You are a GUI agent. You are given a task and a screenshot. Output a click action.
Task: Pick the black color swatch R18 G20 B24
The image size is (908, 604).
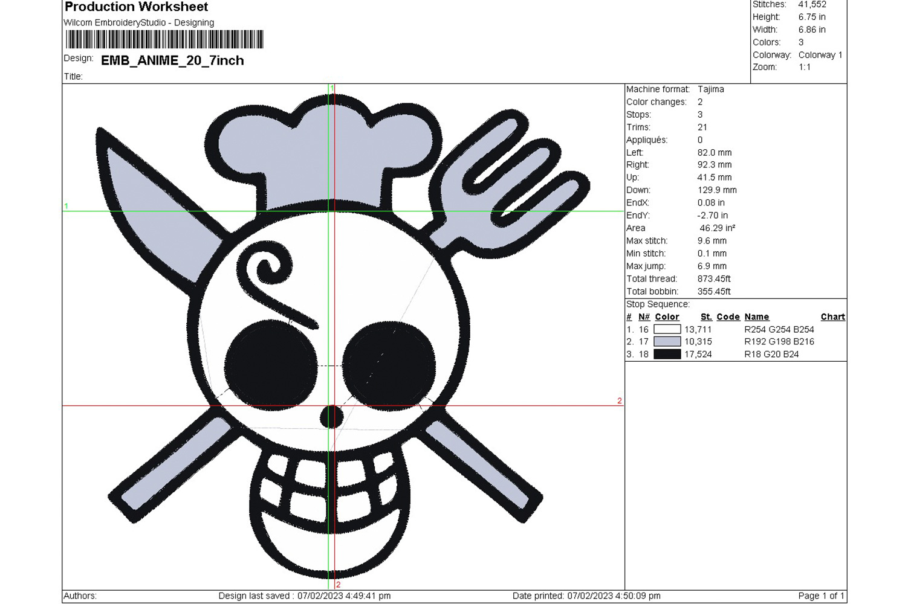pos(667,355)
